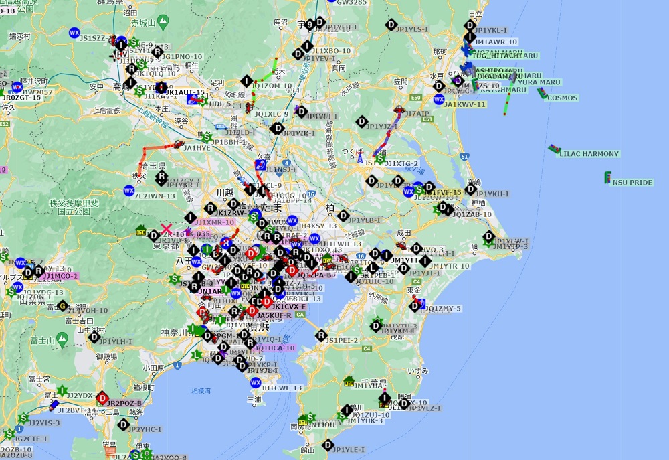Open the D diamond marker for JP1YWU-I

pyautogui.click(x=301, y=112)
